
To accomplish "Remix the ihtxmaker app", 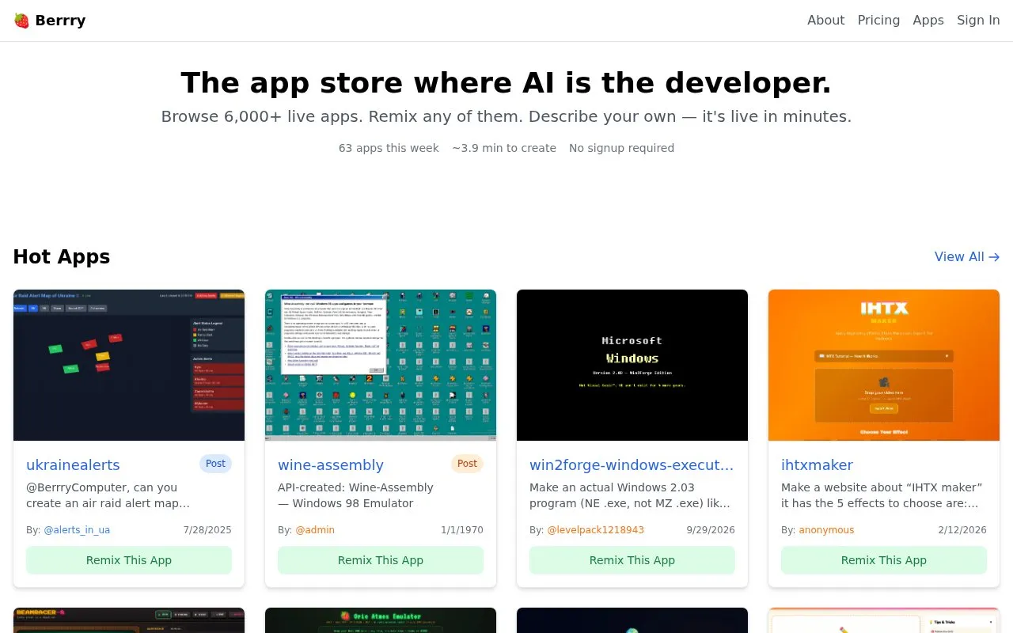I will [x=884, y=560].
